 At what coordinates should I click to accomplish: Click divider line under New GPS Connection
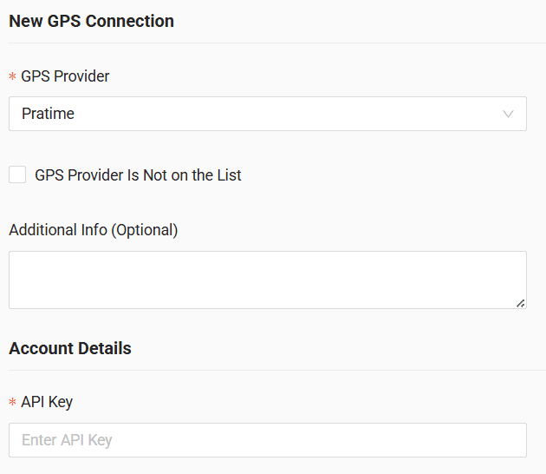point(273,43)
